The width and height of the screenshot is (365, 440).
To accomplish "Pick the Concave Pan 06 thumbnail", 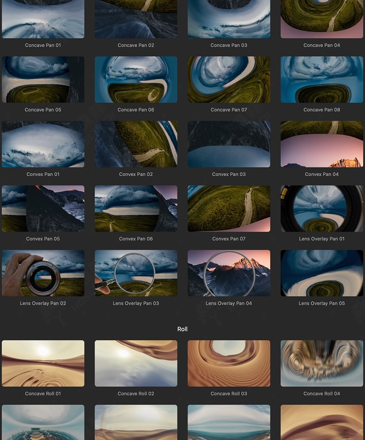I will click(x=136, y=80).
